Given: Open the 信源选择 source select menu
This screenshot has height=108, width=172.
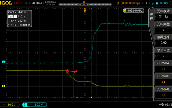Looking at the screenshot, I should pyautogui.click(x=163, y=37).
